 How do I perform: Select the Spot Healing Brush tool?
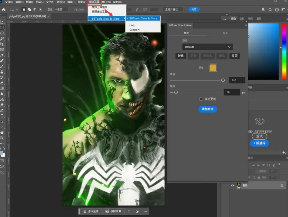point(2,61)
